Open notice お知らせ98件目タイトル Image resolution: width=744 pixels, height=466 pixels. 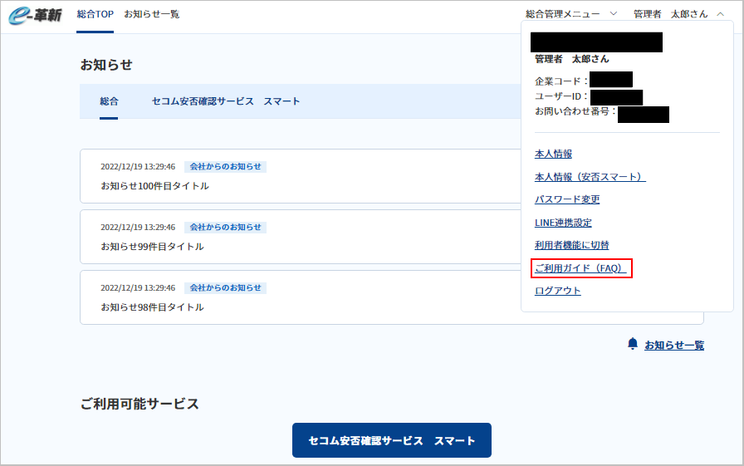click(x=152, y=307)
